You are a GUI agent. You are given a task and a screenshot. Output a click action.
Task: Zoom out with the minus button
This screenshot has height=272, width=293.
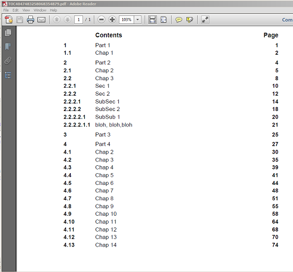101,20
